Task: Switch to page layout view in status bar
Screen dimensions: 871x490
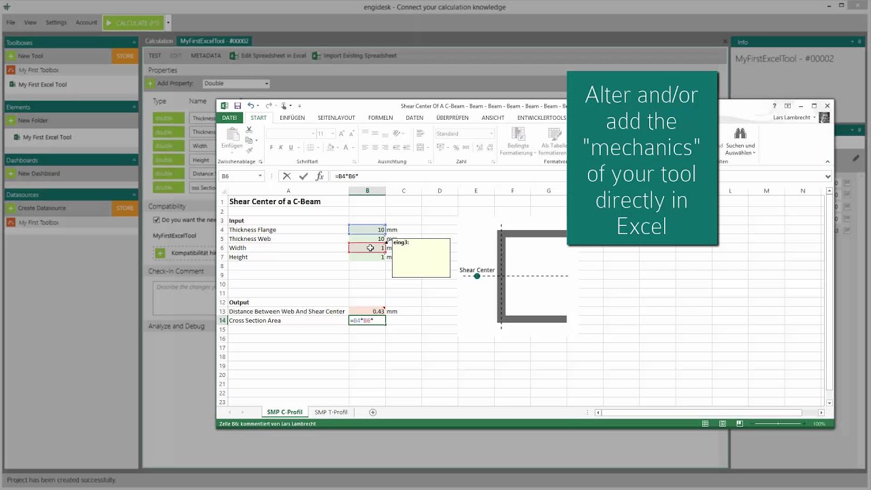Action: coord(723,424)
